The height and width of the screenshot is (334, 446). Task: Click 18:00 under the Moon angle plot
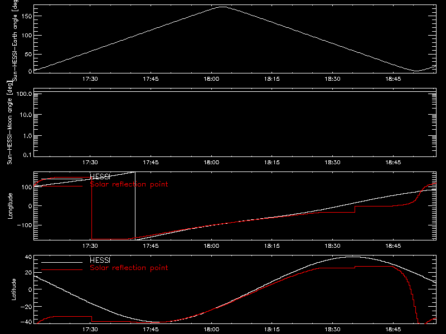tap(211, 163)
